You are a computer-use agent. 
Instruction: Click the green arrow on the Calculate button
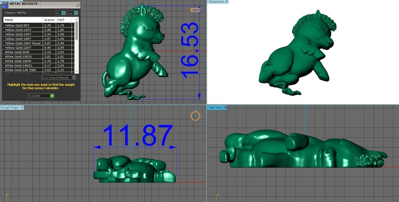click(52, 96)
